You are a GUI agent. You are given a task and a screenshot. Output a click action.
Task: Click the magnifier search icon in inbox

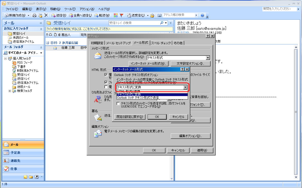click(x=162, y=23)
